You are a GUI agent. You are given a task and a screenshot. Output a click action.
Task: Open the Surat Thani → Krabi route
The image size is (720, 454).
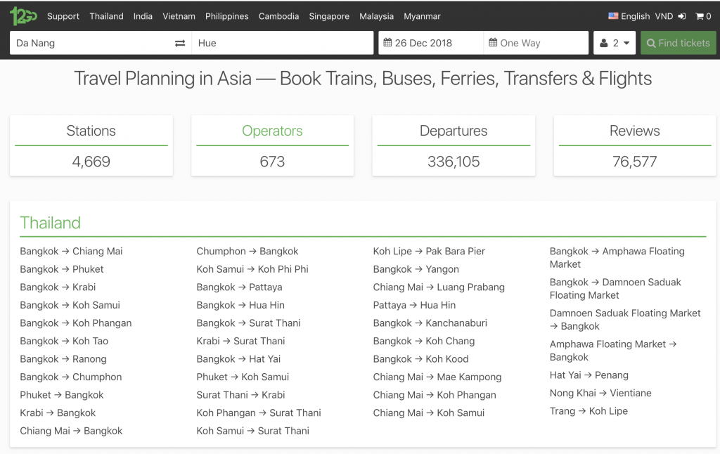click(x=240, y=394)
